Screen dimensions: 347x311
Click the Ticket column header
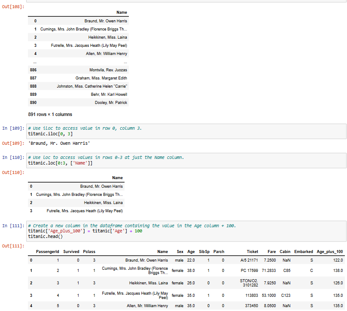252,252
